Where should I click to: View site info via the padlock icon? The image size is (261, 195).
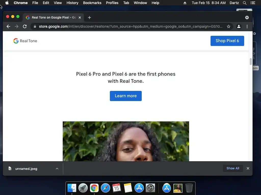click(x=35, y=26)
